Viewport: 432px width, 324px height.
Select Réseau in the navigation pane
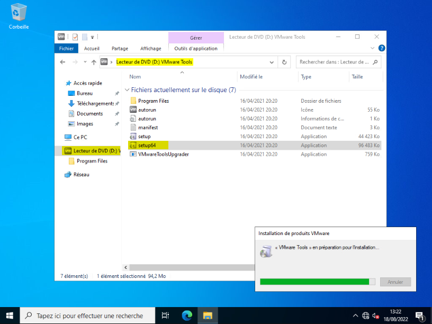[x=82, y=174]
